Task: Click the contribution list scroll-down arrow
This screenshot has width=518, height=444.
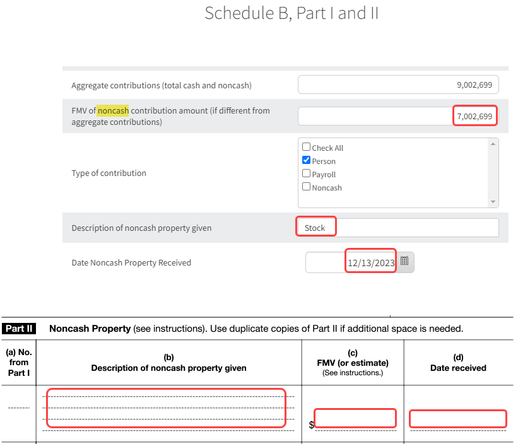Action: (x=493, y=202)
